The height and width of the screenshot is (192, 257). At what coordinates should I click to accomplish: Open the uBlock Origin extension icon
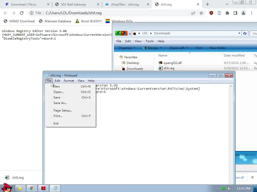pyautogui.click(x=211, y=13)
